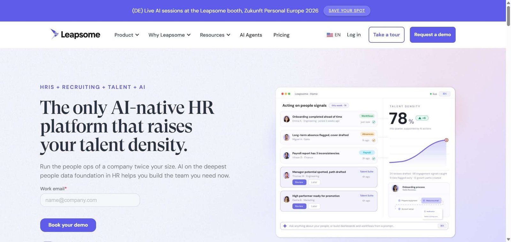511x242 pixels.
Task: Click the orange check icon beside '1h ago'
Action: tap(374, 140)
